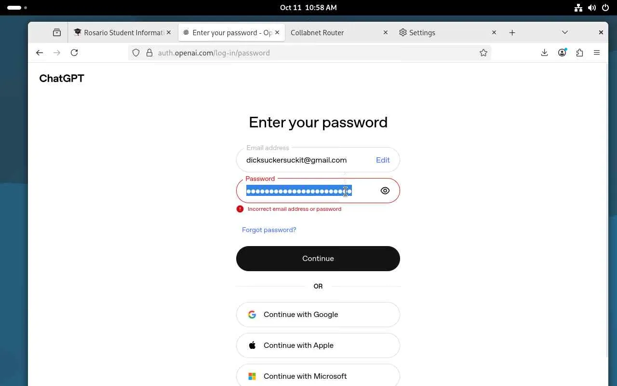Open the downloads icon in toolbar
617x386 pixels.
click(544, 53)
